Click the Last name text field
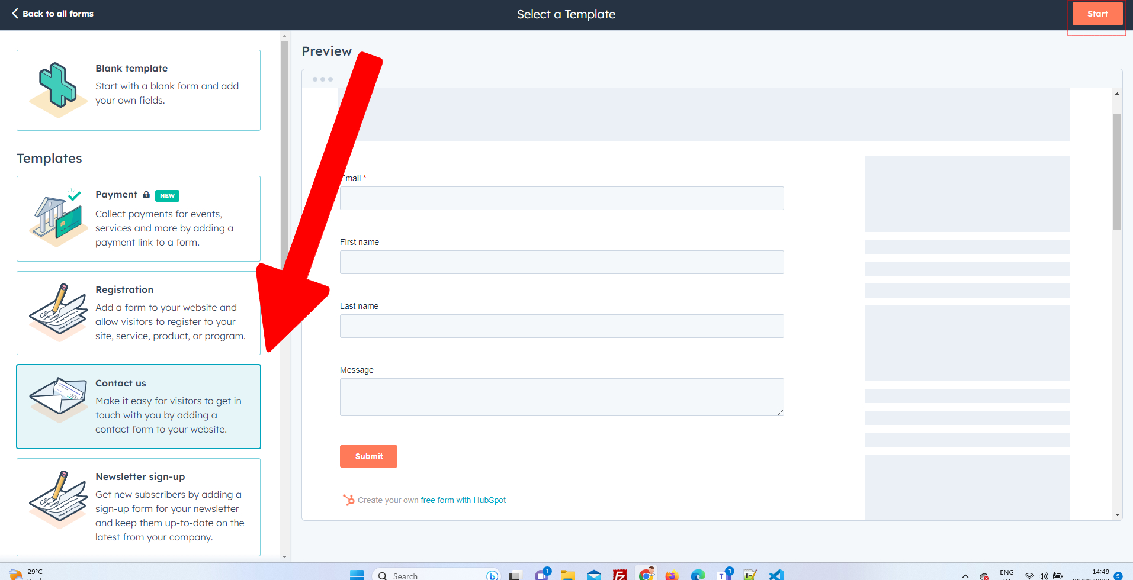Screen dimensions: 1133x580 (x=561, y=326)
